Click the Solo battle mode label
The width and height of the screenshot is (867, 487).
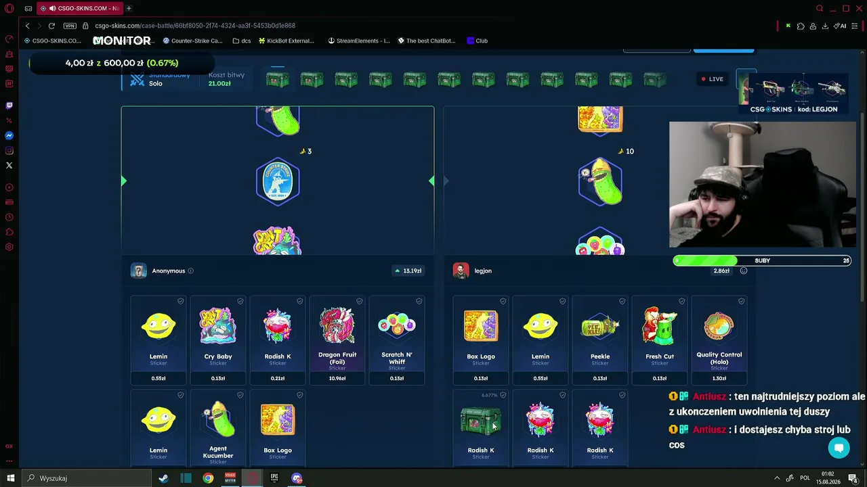coord(156,84)
